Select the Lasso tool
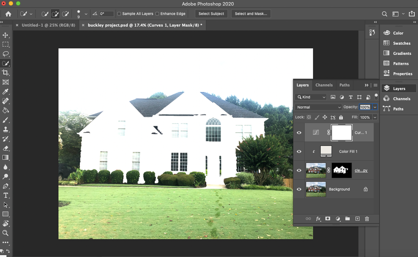 (x=6, y=54)
